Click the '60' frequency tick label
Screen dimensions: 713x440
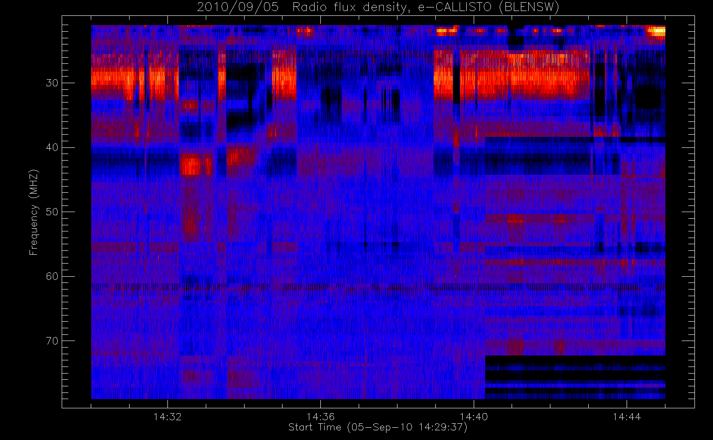pos(52,276)
